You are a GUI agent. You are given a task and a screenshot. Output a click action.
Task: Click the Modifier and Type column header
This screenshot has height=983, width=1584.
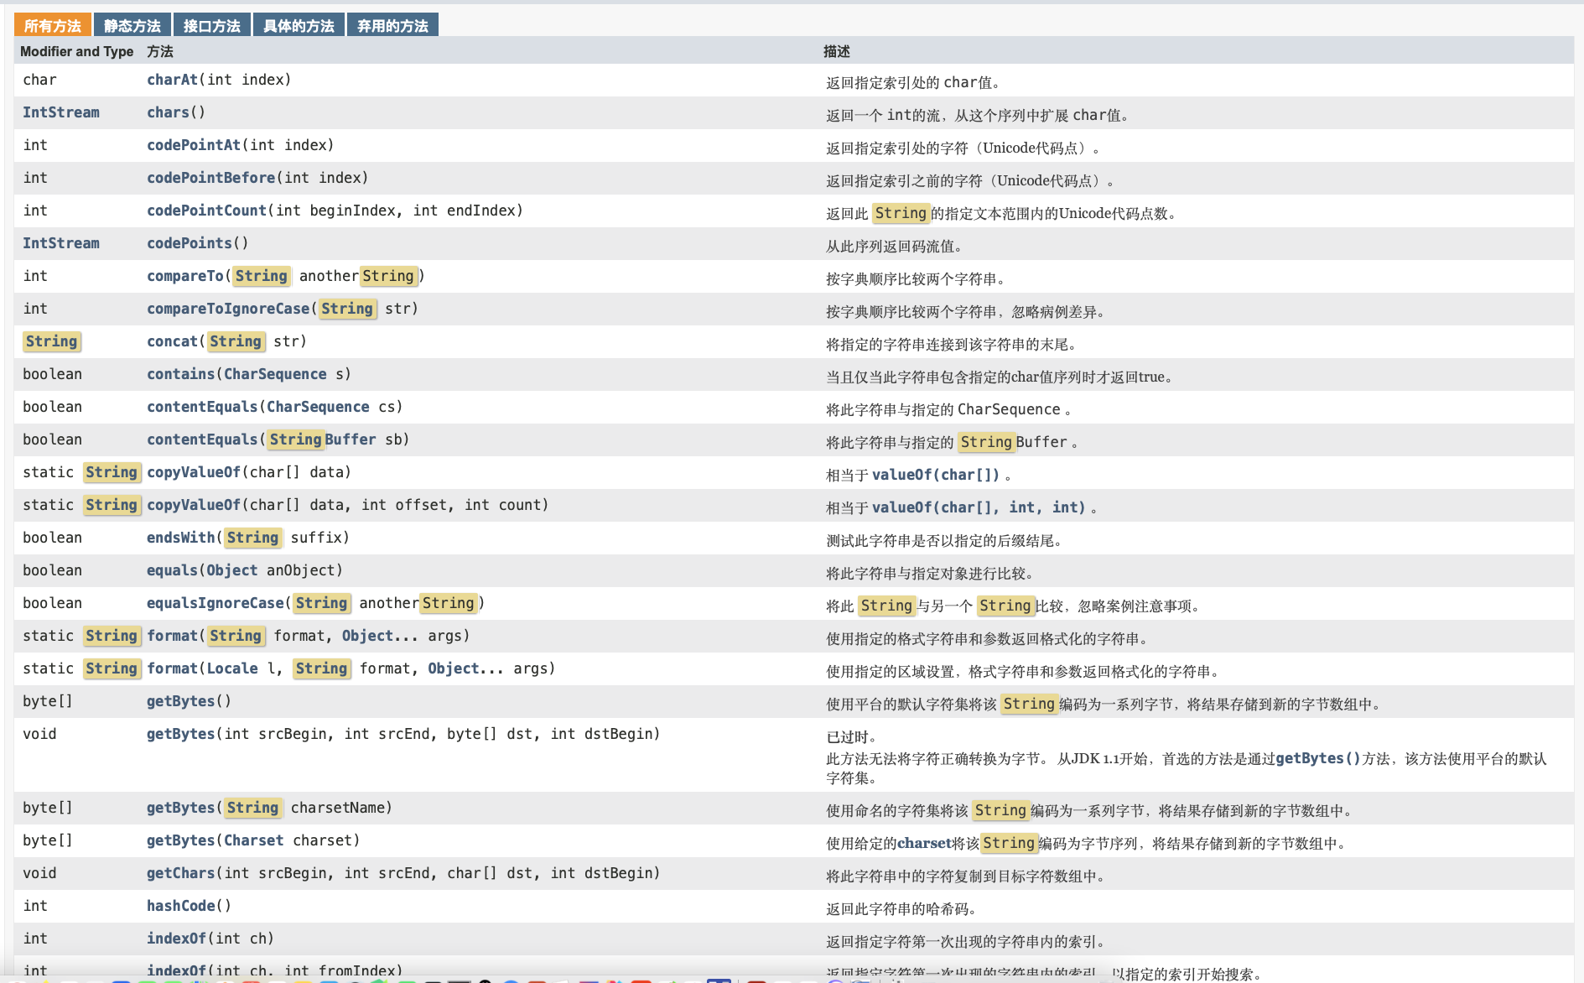[76, 51]
